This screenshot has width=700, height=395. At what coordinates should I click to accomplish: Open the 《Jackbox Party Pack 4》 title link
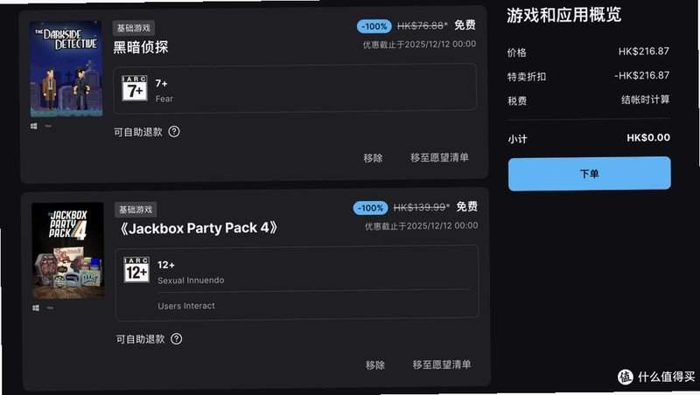(x=199, y=228)
